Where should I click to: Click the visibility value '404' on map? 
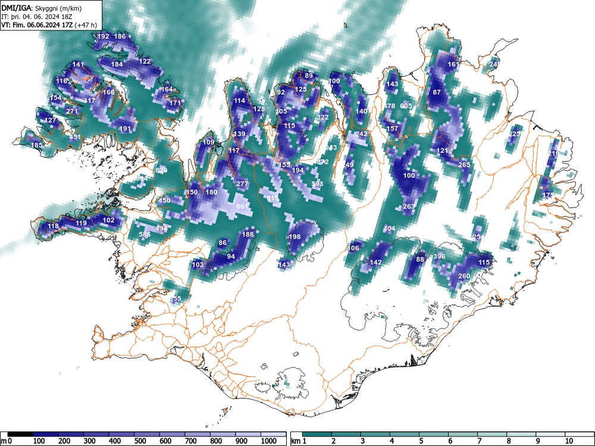pyautogui.click(x=389, y=228)
